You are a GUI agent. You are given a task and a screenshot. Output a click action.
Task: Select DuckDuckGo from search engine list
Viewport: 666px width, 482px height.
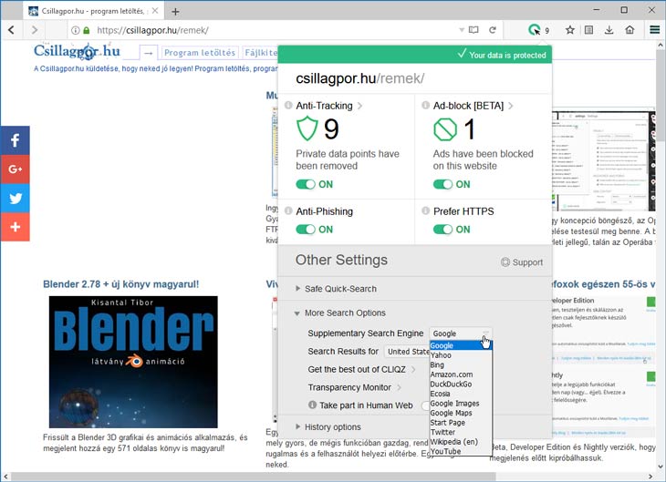click(x=461, y=384)
